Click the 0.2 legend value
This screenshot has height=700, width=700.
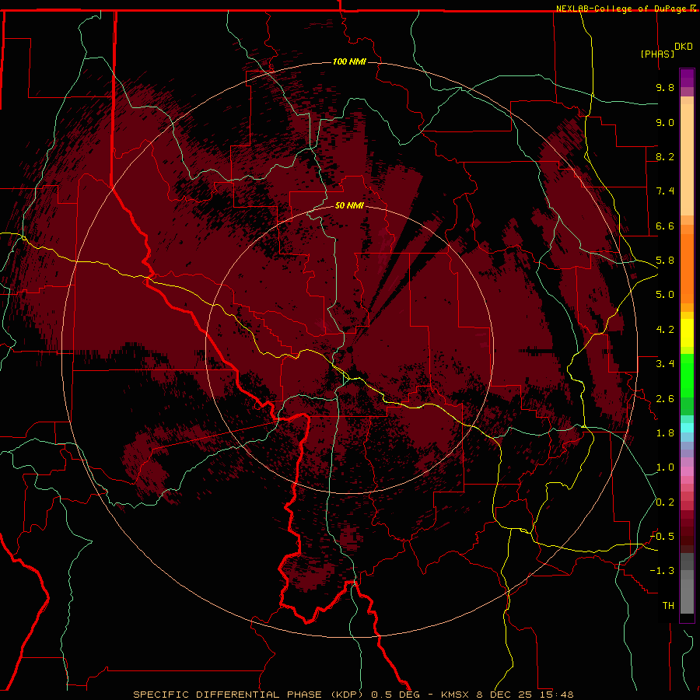tap(665, 502)
